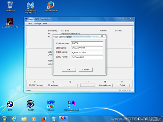Click the F6 label above Zurück

point(122,82)
